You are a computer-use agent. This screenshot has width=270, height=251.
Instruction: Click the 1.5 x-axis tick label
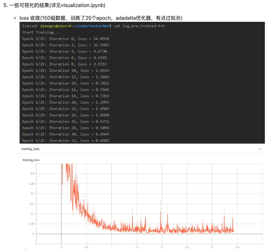pos(136,247)
